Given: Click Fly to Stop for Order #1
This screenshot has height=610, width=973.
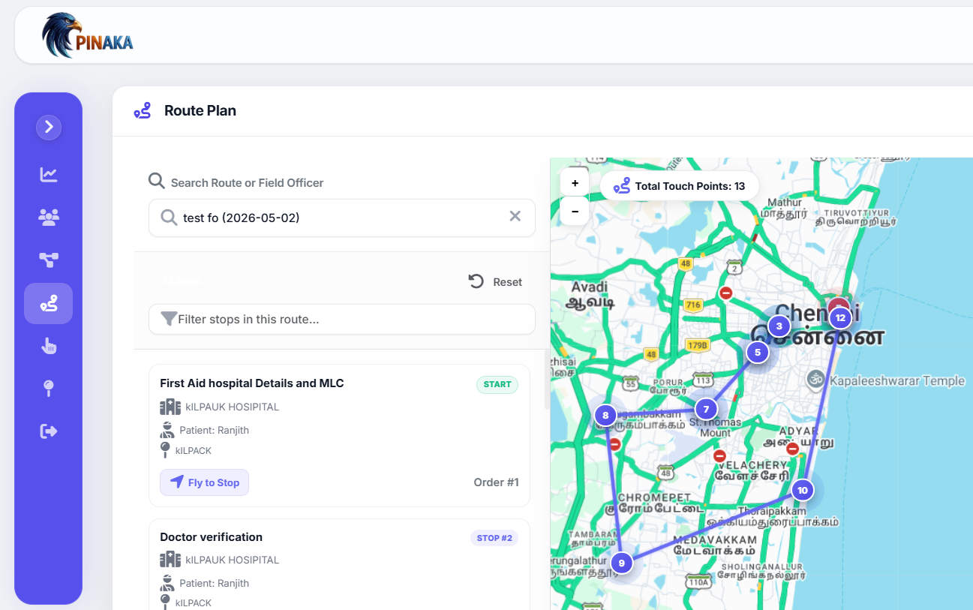Looking at the screenshot, I should tap(204, 482).
